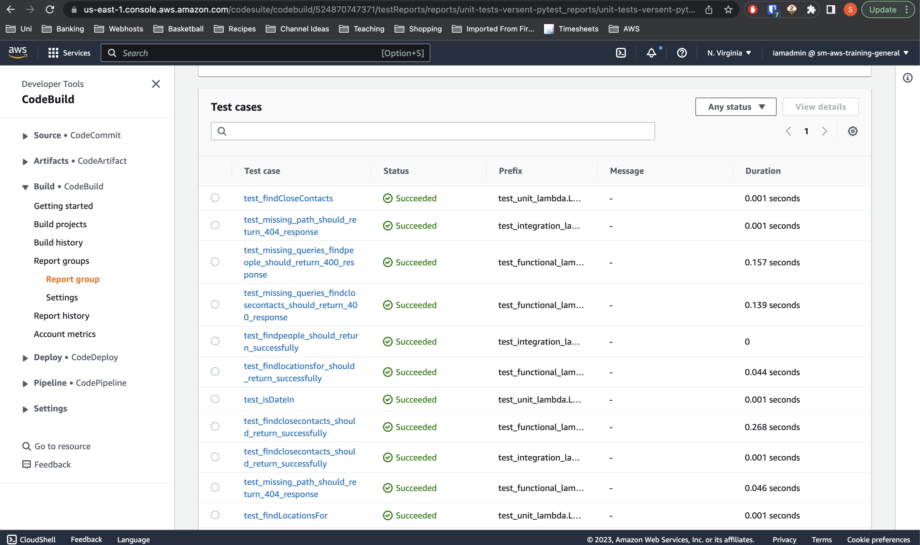Image resolution: width=920 pixels, height=545 pixels.
Task: Open CloudShell from the top navigation bar
Action: [621, 52]
